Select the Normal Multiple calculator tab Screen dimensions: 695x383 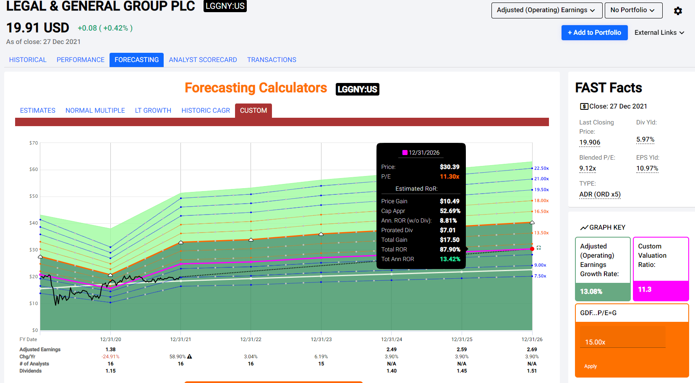95,111
